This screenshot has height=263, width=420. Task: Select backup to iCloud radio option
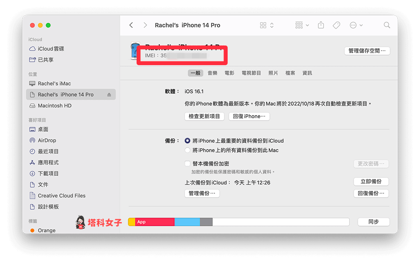(x=187, y=141)
